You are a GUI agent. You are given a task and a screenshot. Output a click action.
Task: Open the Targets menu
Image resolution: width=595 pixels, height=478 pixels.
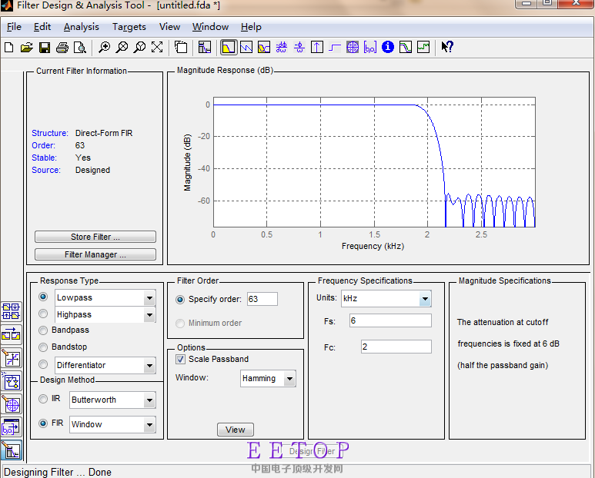click(x=129, y=27)
